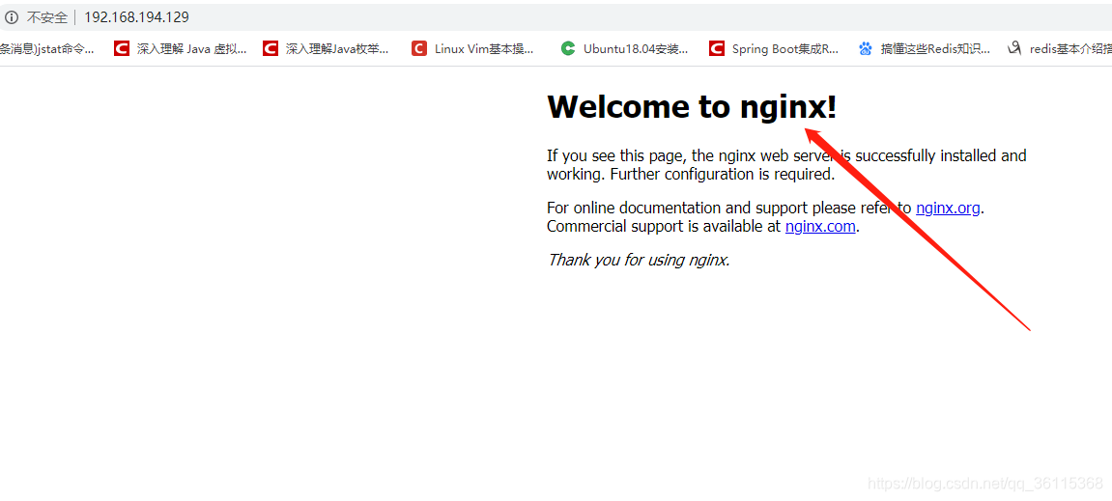Open the 深入理解 Java 虚拟 bookmark
The width and height of the screenshot is (1112, 501).
click(x=181, y=48)
